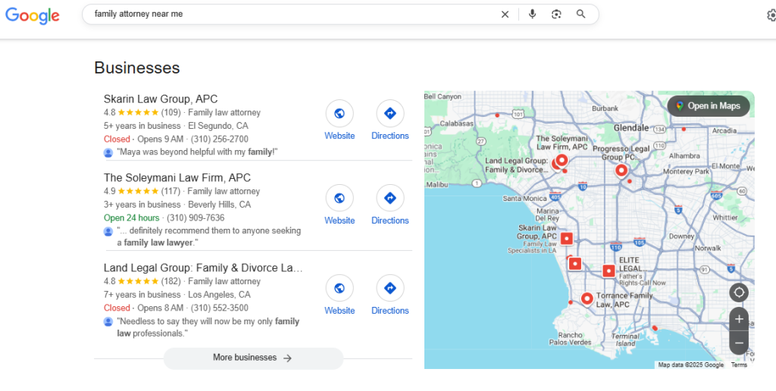This screenshot has width=776, height=391.
Task: Click Skarin phone number (310) 256-2700
Action: coord(220,139)
